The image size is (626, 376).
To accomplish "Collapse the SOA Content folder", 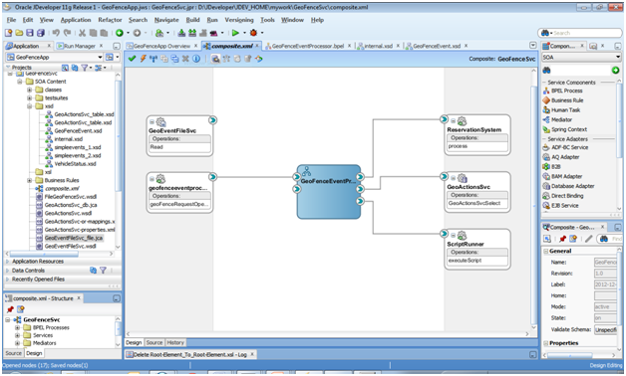I will [x=20, y=82].
